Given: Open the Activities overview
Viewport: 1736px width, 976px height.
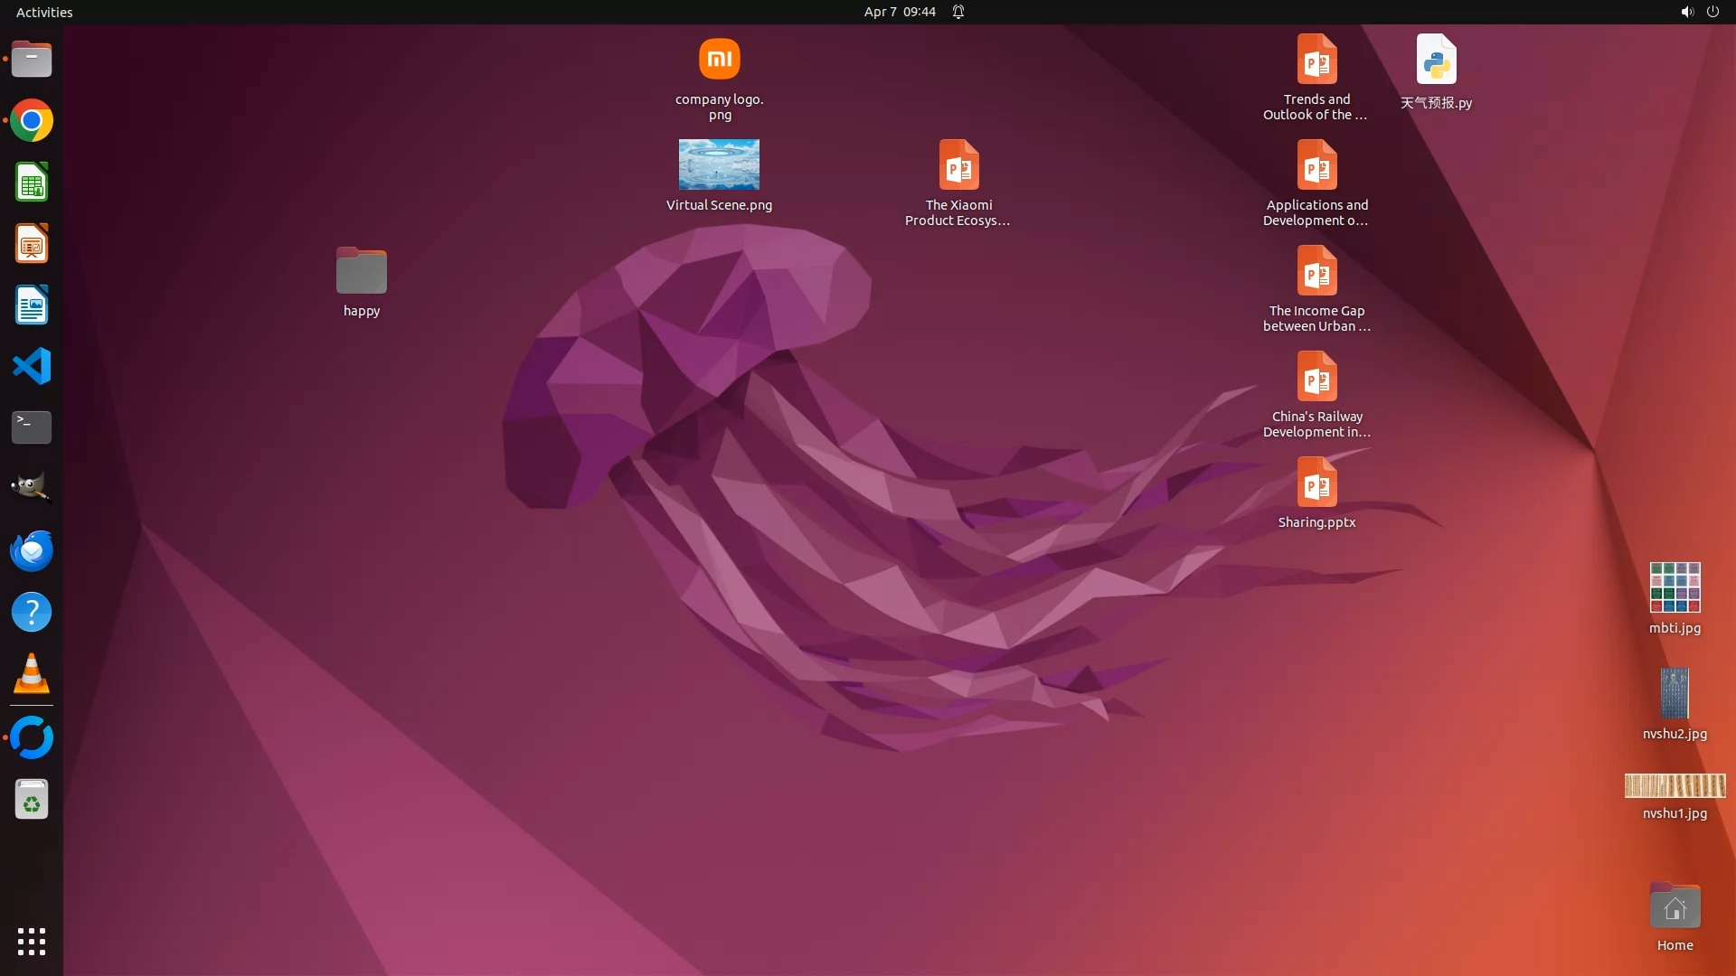Looking at the screenshot, I should pyautogui.click(x=44, y=12).
